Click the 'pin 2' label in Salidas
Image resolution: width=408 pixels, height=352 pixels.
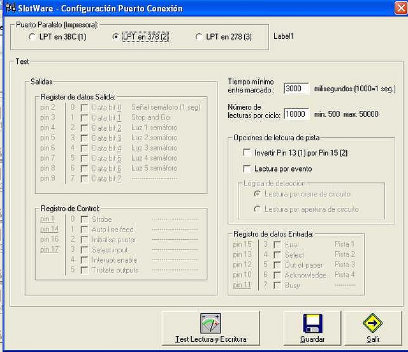(x=48, y=107)
